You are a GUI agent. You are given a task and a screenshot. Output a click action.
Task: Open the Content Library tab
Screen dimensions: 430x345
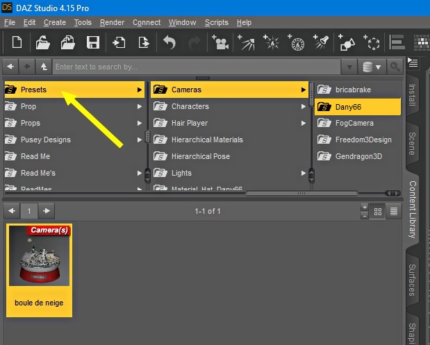pos(412,210)
